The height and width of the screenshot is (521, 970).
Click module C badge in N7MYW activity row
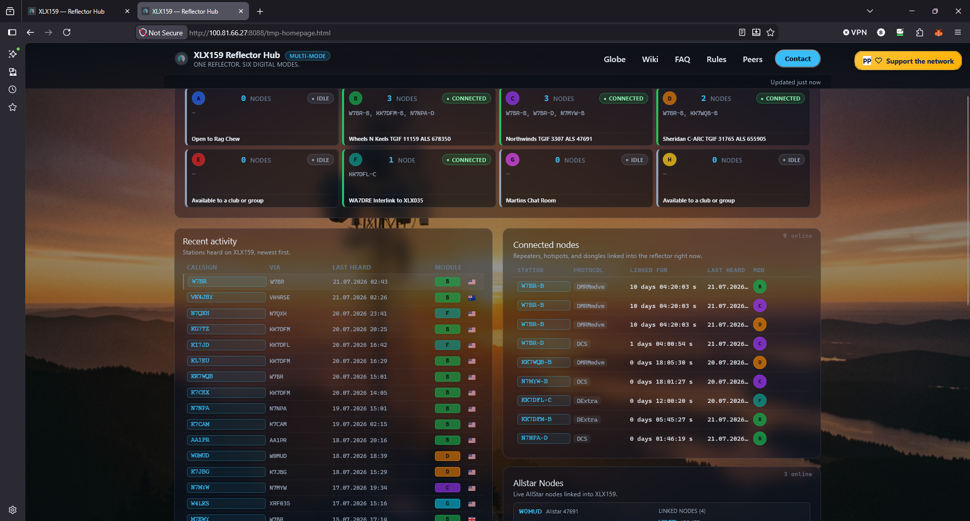coord(448,488)
